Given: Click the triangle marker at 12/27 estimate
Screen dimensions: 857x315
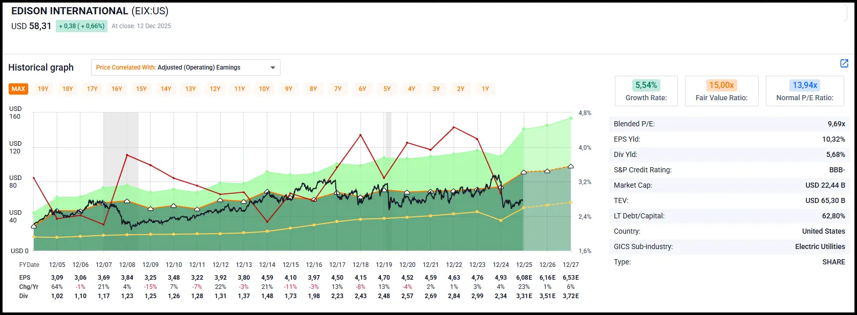Looking at the screenshot, I should pyautogui.click(x=571, y=166).
